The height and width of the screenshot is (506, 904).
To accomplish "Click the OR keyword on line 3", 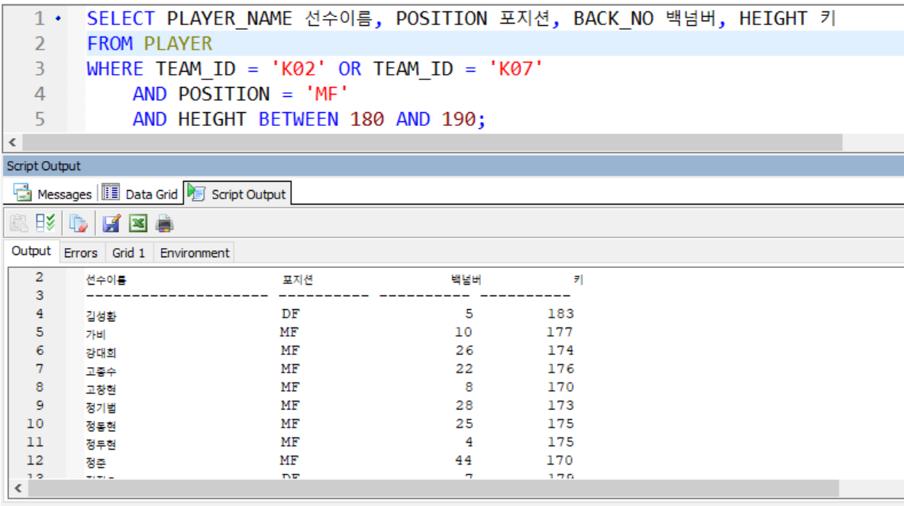I will click(x=350, y=69).
